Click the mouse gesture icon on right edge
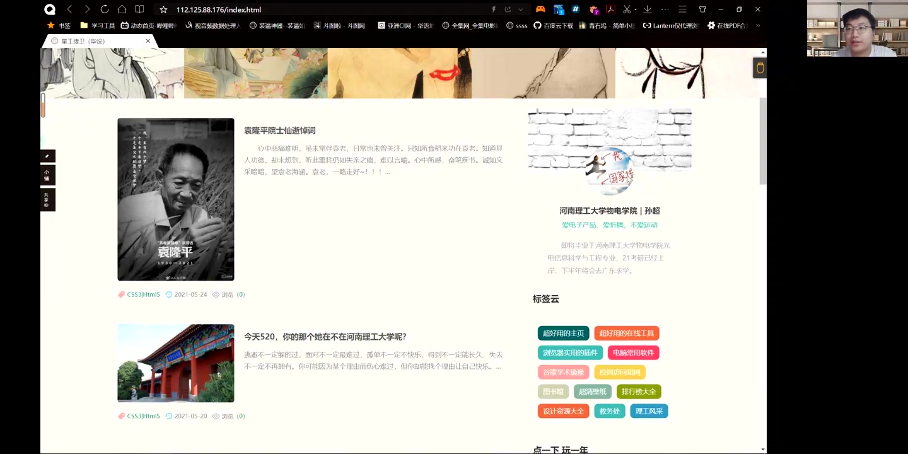Screen dimensions: 908x454 click(x=760, y=68)
